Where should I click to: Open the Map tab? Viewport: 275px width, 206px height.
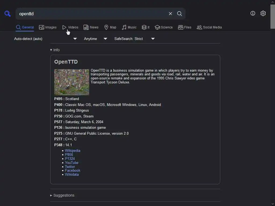(x=110, y=27)
